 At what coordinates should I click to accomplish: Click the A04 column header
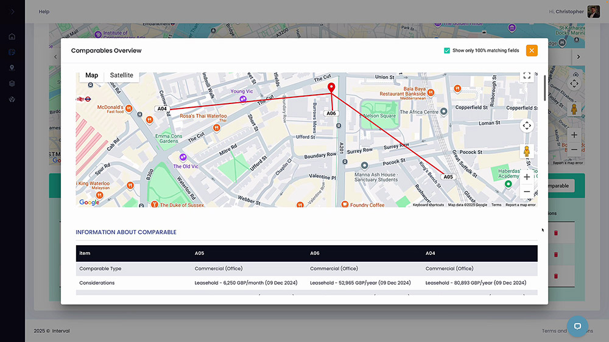pyautogui.click(x=430, y=253)
